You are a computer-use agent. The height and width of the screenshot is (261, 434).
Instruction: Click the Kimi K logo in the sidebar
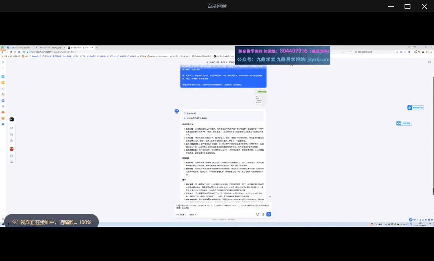(11, 119)
